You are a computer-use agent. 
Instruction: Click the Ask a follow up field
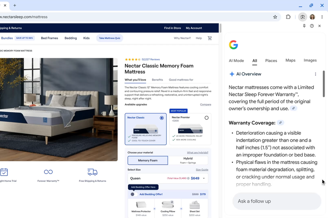pyautogui.click(x=276, y=201)
